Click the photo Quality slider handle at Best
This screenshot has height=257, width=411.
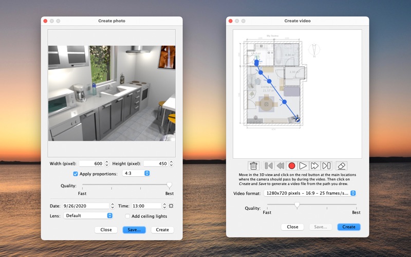click(169, 185)
